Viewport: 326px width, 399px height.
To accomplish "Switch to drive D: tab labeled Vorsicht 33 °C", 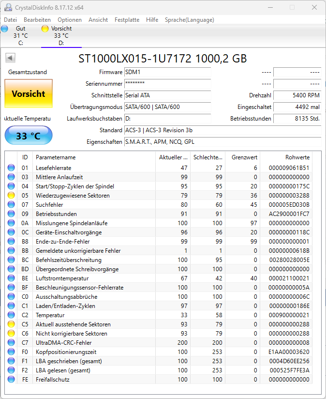I will [61, 36].
